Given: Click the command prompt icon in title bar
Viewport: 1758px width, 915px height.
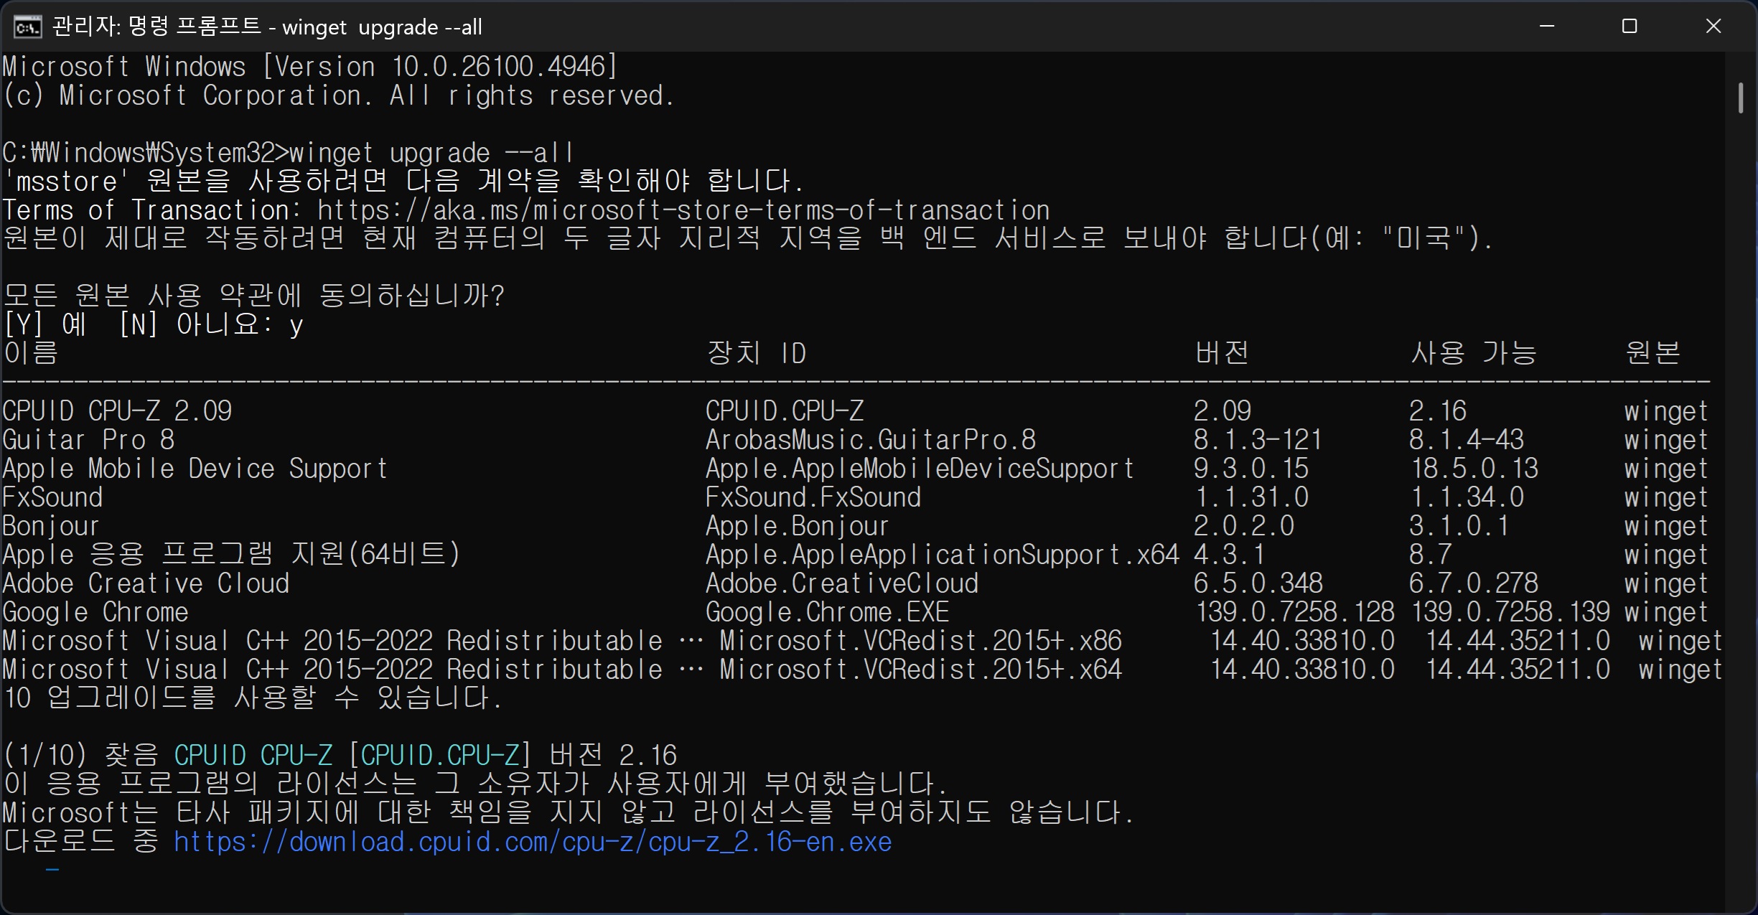Looking at the screenshot, I should 27,27.
